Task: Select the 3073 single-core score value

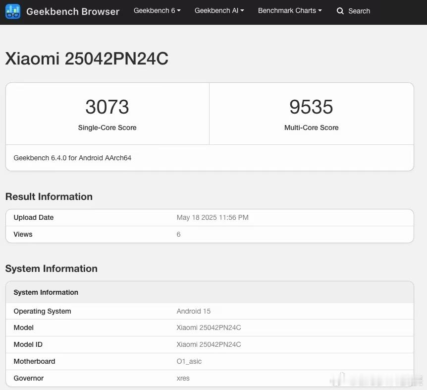Action: click(x=107, y=107)
